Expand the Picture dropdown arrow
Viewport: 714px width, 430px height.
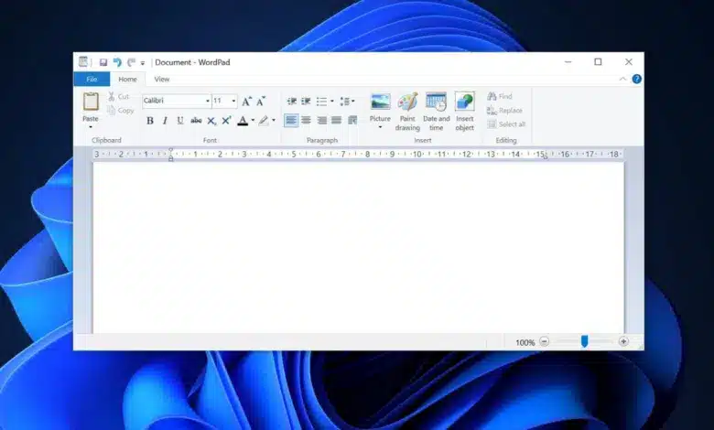coord(380,127)
